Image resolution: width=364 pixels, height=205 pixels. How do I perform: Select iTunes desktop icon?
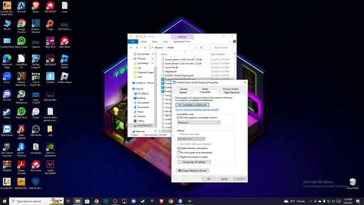coord(36,113)
